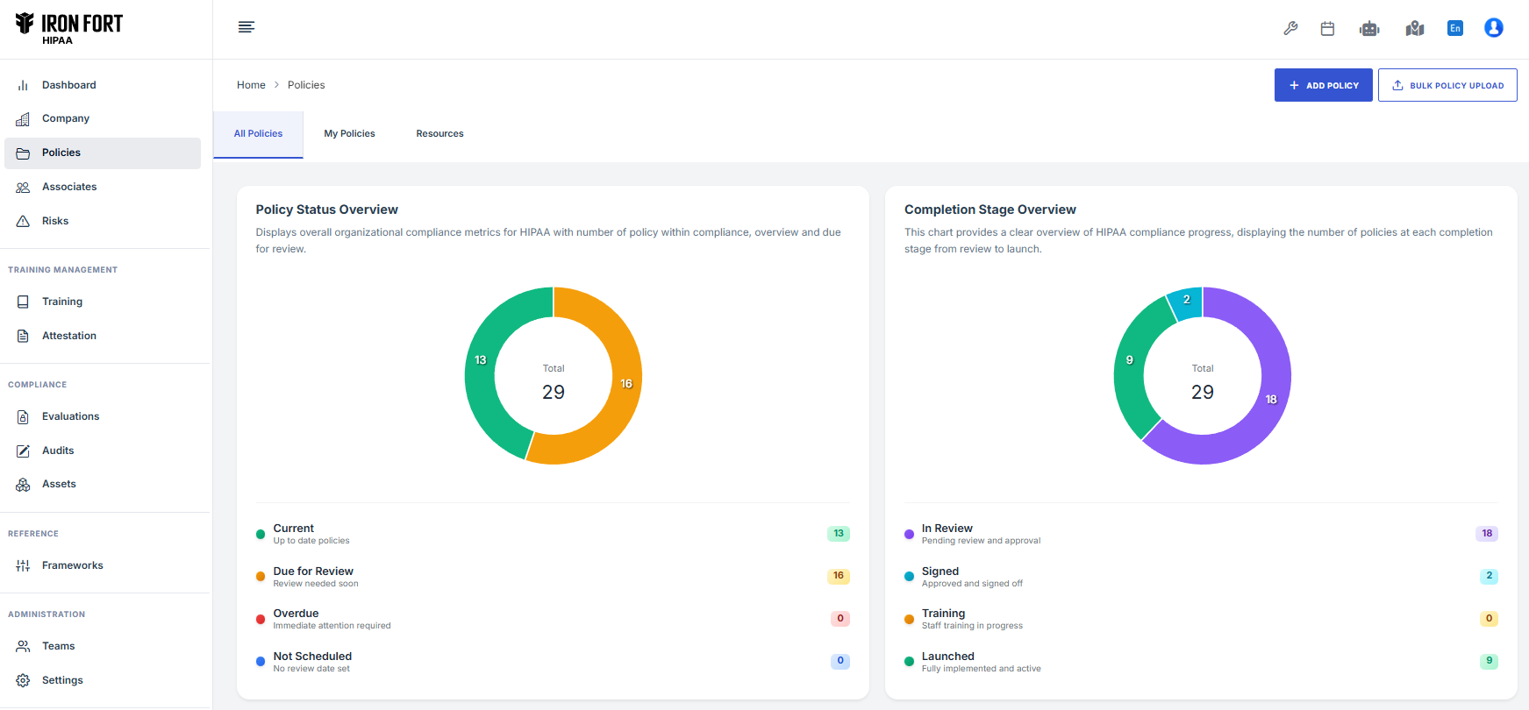Open Frameworks in the sidebar

72,565
